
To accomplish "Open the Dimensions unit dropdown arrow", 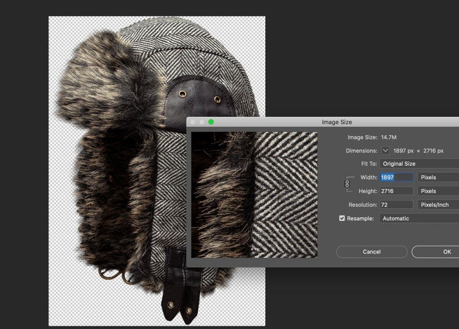I will [385, 151].
